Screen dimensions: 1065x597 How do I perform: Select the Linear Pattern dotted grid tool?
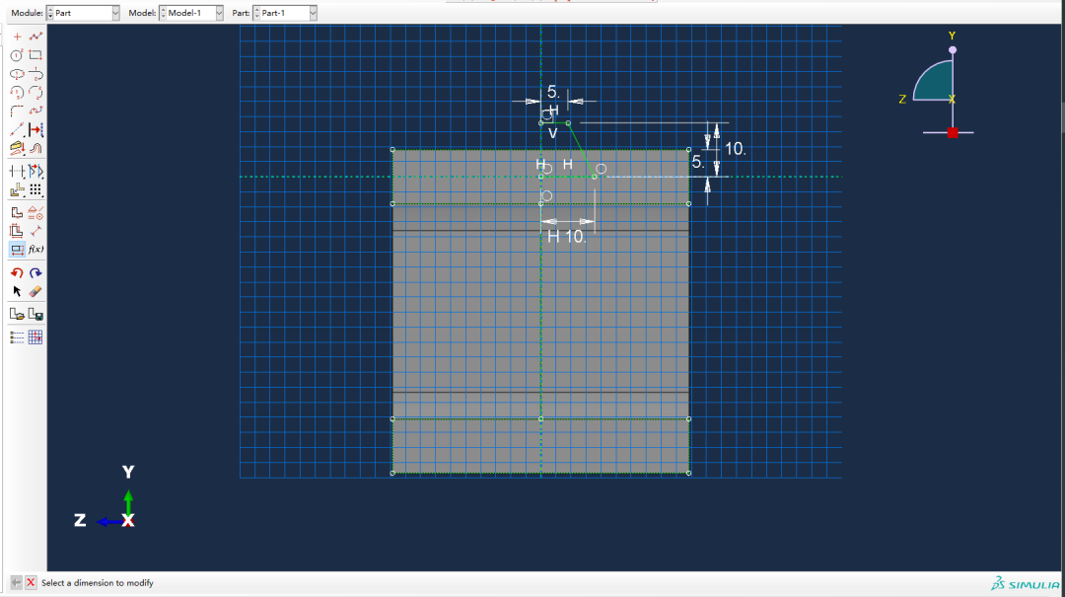(36, 189)
